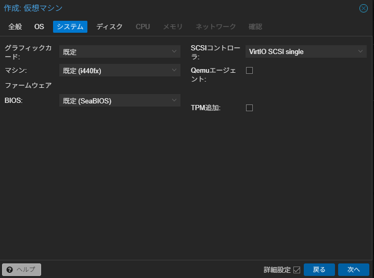Screen dimensions: 374x278
Task: Click the 作成: 仮想マシン title bar
Action: (x=156, y=8)
